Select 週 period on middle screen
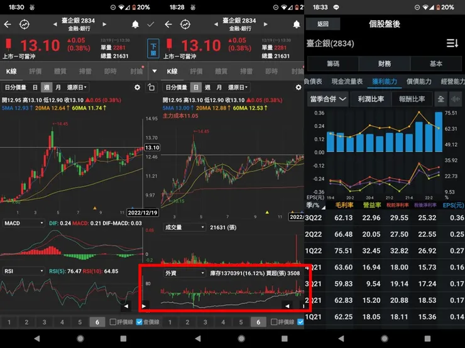Viewport: 465px width, 348px height. coord(207,87)
